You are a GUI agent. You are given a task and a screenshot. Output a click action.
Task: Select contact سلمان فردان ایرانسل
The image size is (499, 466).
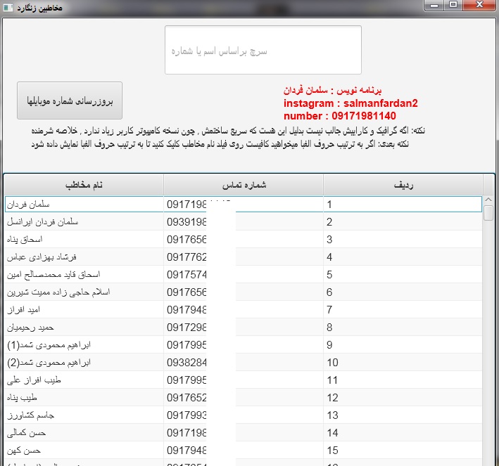pos(42,222)
